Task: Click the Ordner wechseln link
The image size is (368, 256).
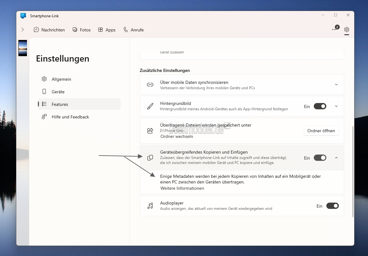Action: pyautogui.click(x=177, y=136)
